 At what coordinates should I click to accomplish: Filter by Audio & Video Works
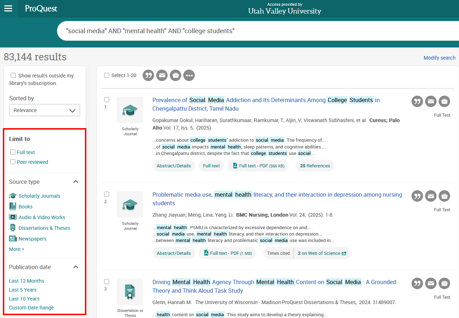(42, 217)
